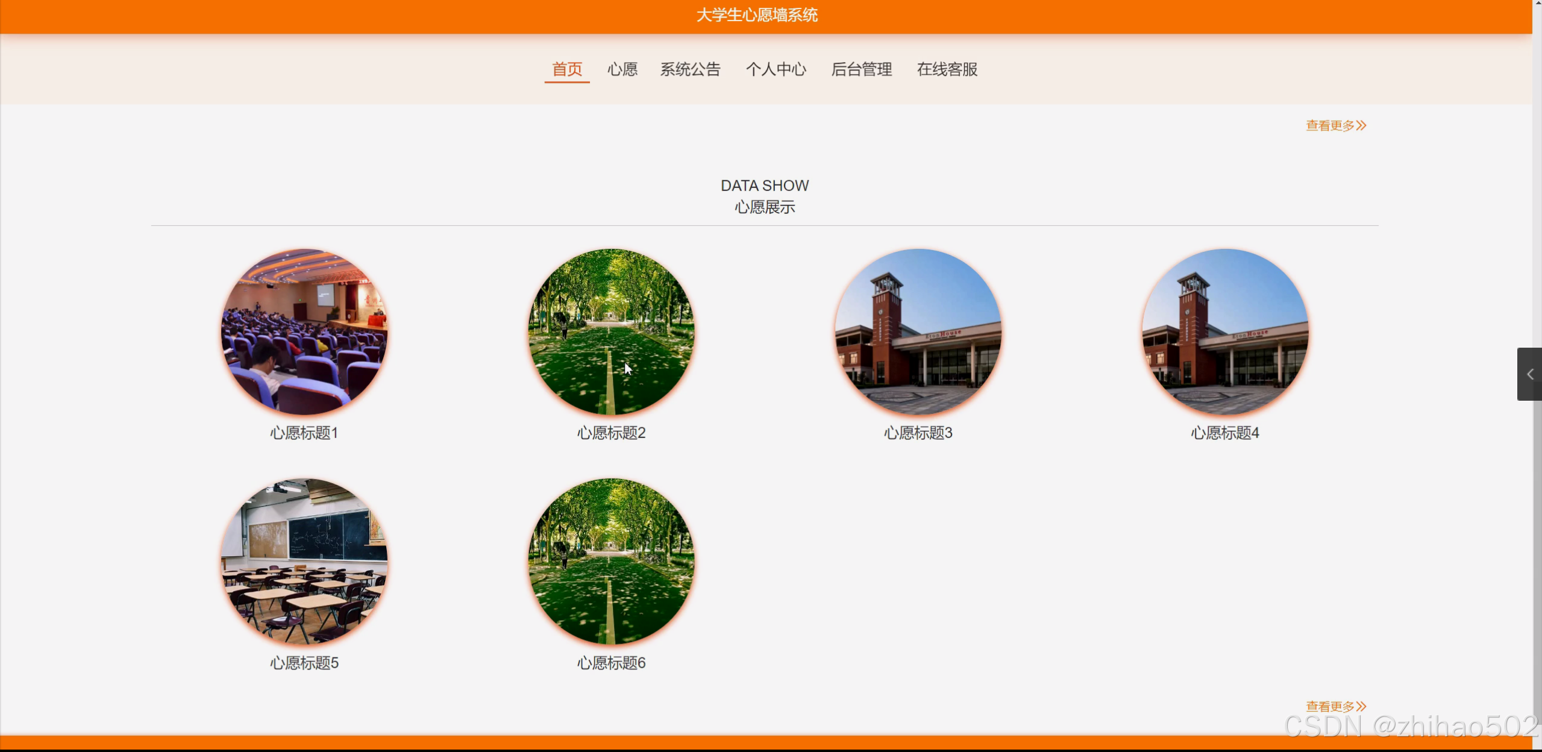Image resolution: width=1542 pixels, height=752 pixels.
Task: Go to the 心愿 menu item
Action: (622, 69)
